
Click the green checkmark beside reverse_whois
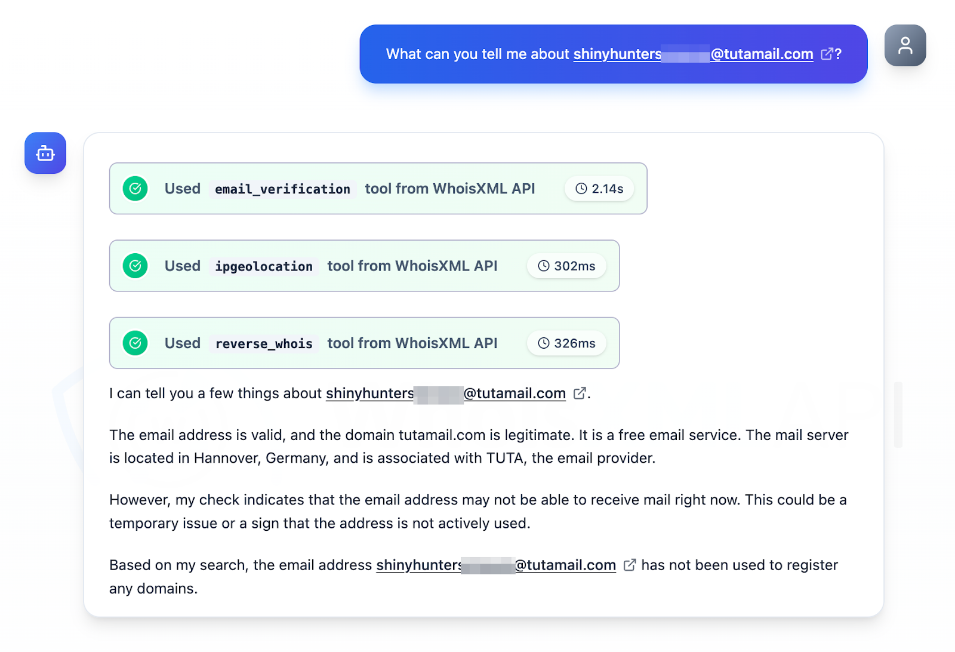[x=135, y=343]
